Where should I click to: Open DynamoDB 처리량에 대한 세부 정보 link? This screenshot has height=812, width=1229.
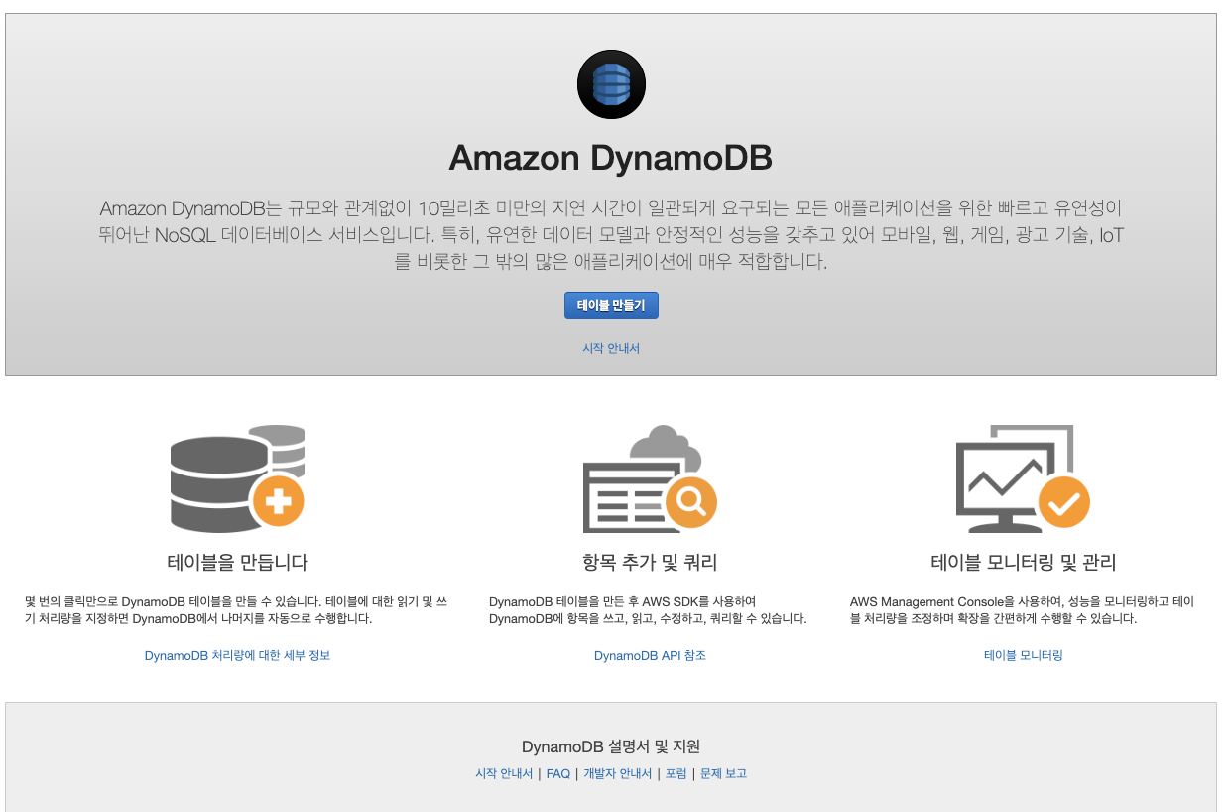(237, 656)
